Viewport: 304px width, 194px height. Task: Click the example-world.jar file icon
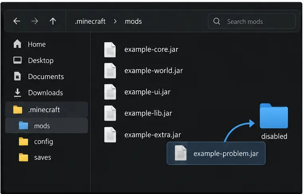110,71
